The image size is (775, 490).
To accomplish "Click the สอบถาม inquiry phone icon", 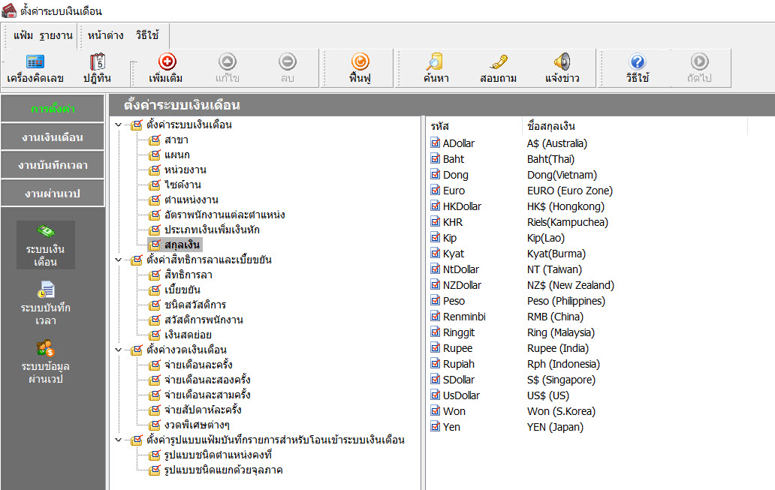I will (x=498, y=62).
